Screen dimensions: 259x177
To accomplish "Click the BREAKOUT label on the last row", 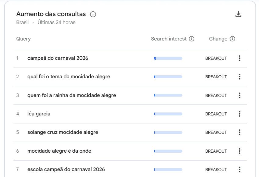I will (x=216, y=169).
